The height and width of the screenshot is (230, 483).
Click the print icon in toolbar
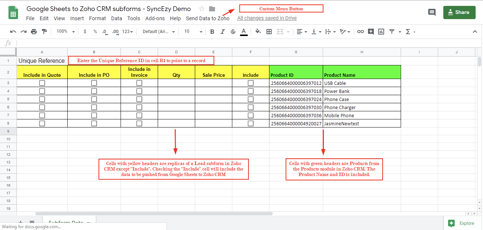34,32
